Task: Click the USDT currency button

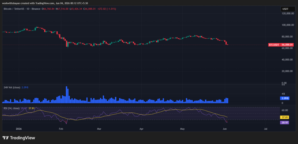Action: [x=287, y=9]
